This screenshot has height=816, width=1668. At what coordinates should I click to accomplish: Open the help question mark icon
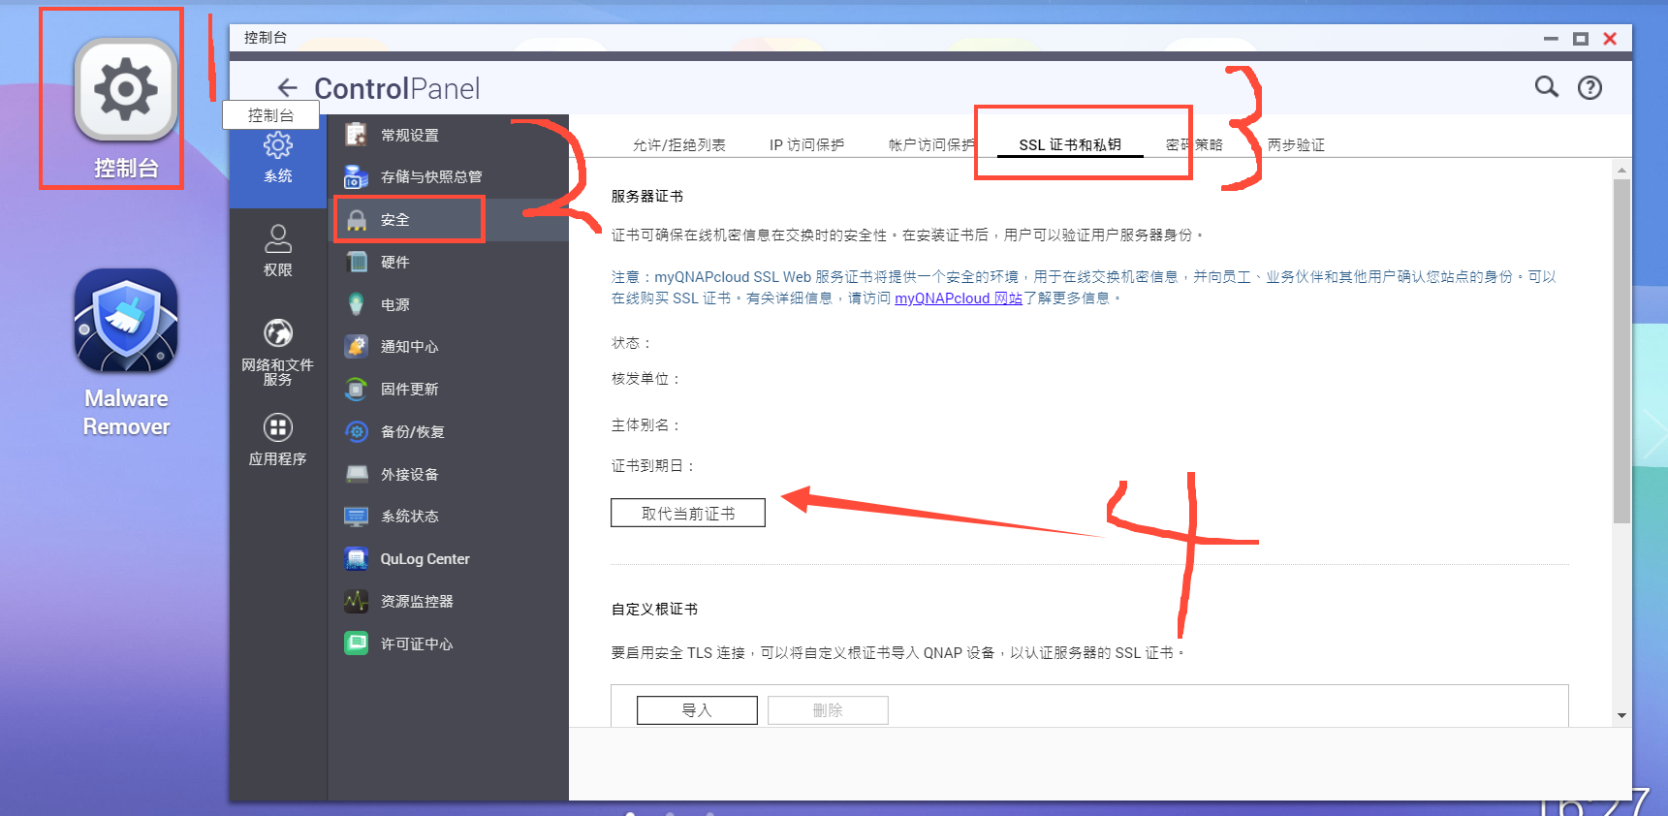pos(1589,88)
